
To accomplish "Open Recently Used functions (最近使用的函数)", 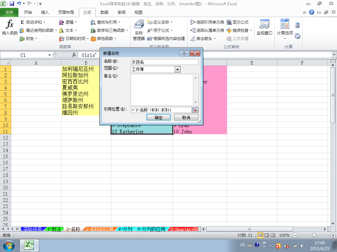I will click(38, 31).
